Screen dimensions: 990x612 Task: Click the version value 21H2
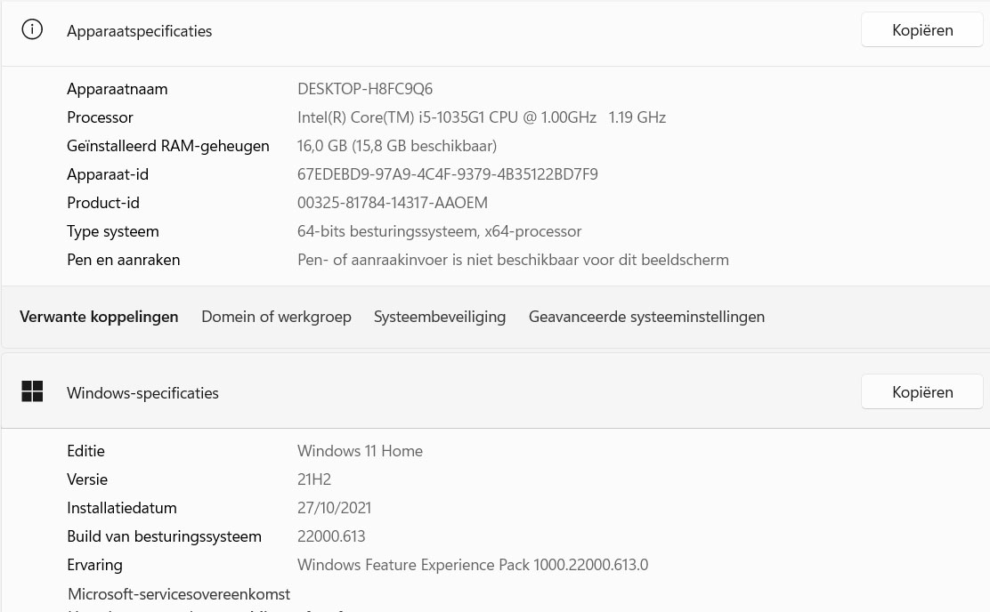tap(314, 479)
